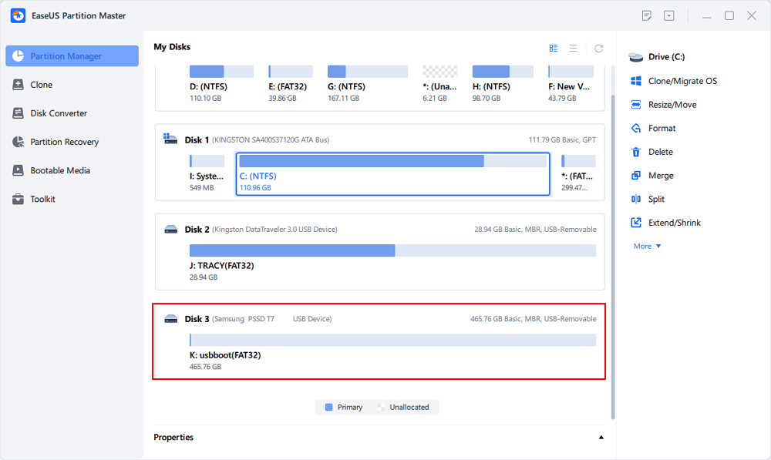
Task: Click the My Disks heading
Action: [172, 47]
